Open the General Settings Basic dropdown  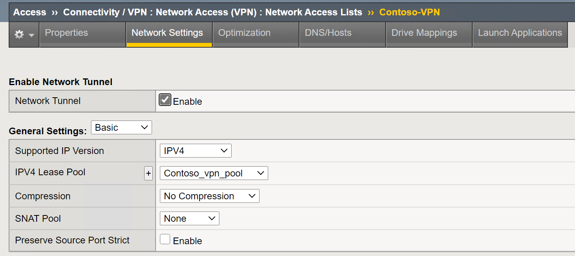point(121,127)
